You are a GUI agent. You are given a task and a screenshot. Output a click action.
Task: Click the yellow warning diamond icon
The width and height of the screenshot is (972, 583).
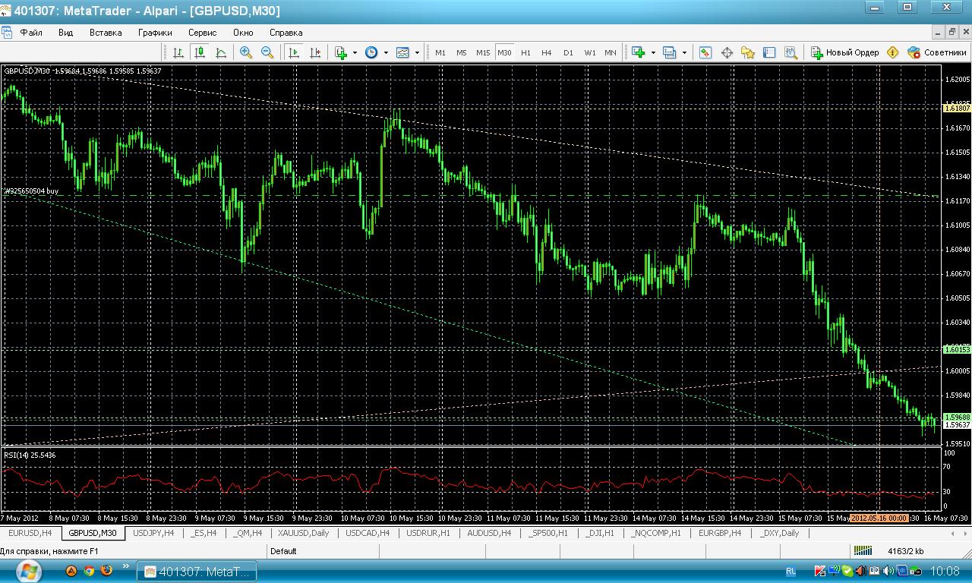(x=893, y=52)
